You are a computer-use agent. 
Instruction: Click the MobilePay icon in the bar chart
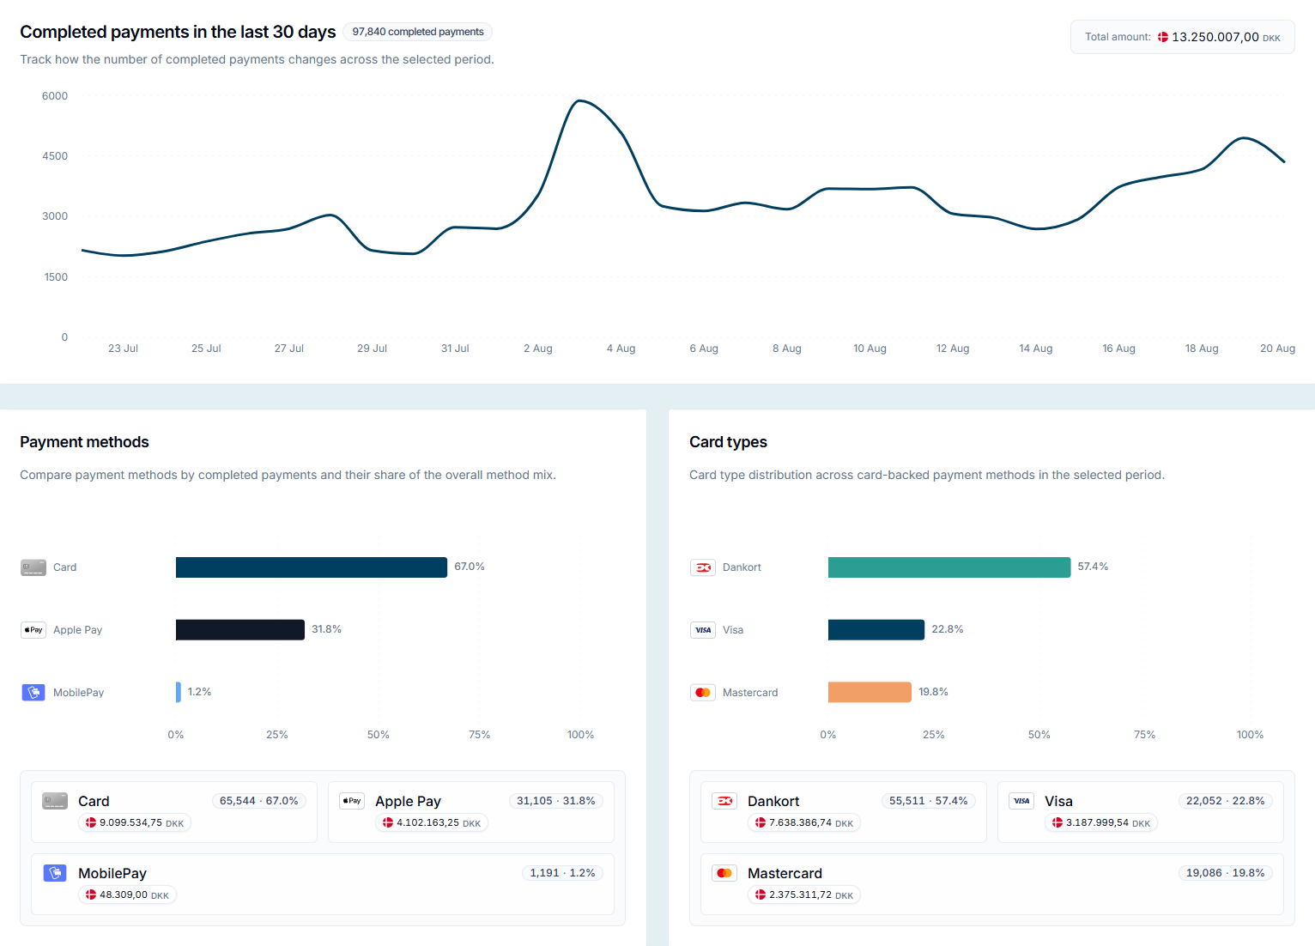(33, 693)
